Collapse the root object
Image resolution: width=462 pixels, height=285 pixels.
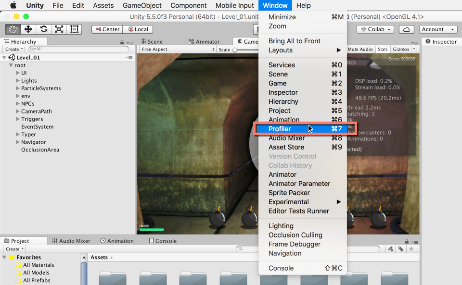[11, 65]
